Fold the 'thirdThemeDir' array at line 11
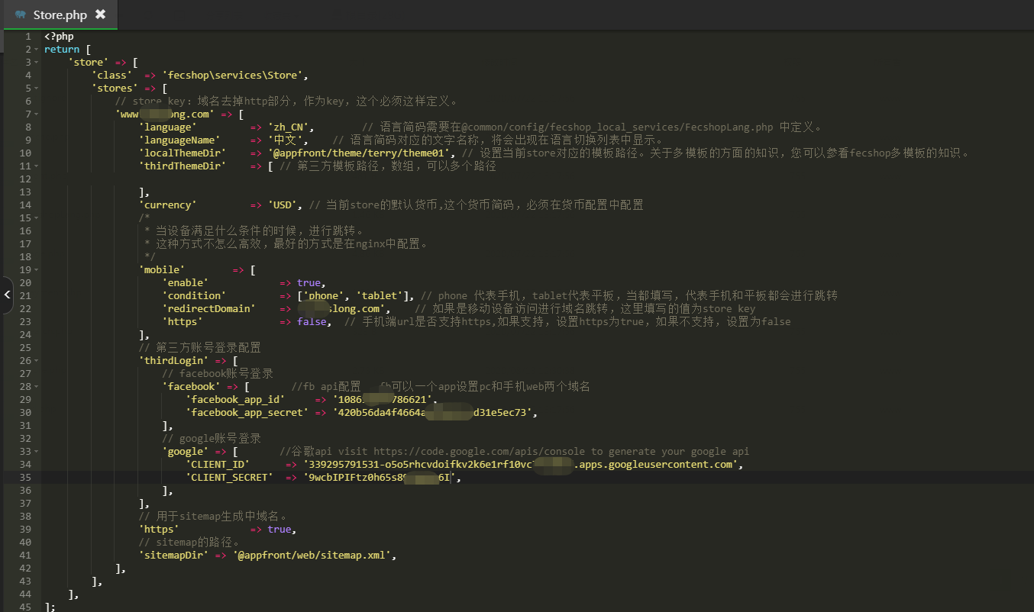 click(x=37, y=166)
